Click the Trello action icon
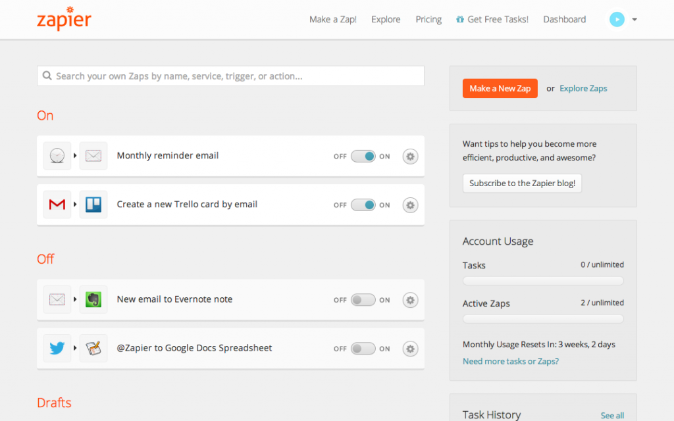The width and height of the screenshot is (674, 421). pos(93,205)
